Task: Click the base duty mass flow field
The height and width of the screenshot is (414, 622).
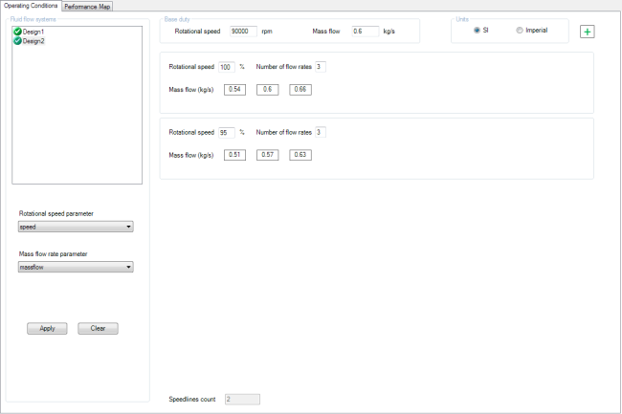Action: pos(364,32)
